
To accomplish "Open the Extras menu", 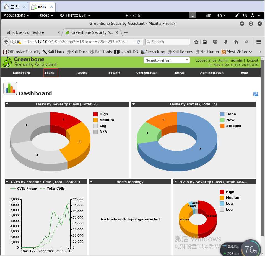I will pos(179,73).
